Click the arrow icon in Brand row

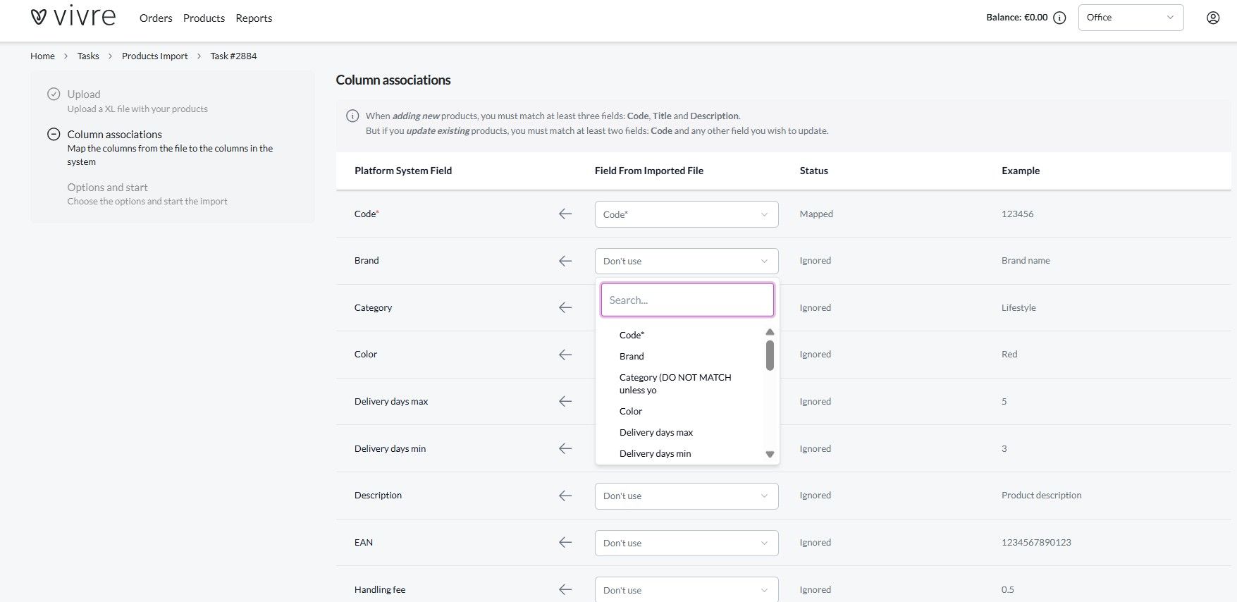pyautogui.click(x=565, y=261)
